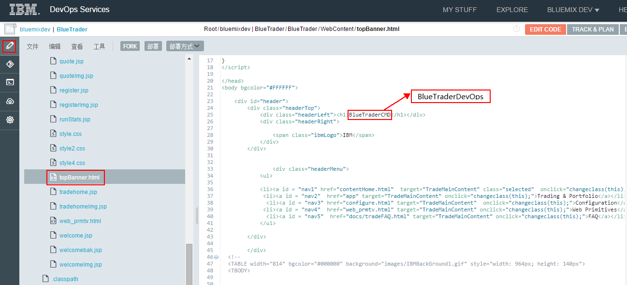Click the cloud deploy sidebar icon
This screenshot has height=285, width=627.
click(x=10, y=101)
